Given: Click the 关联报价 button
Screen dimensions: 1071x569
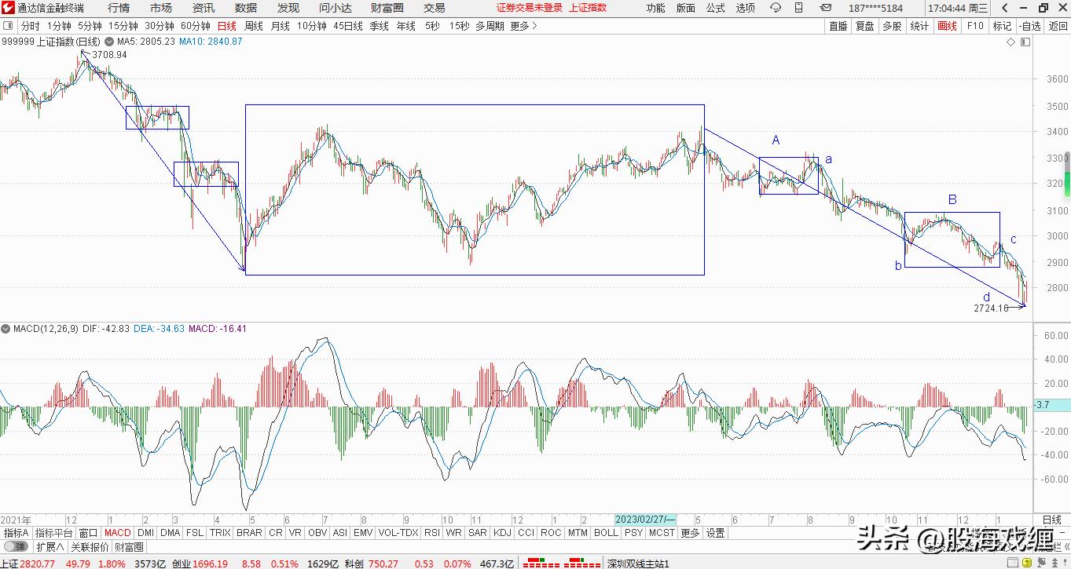Looking at the screenshot, I should [90, 547].
